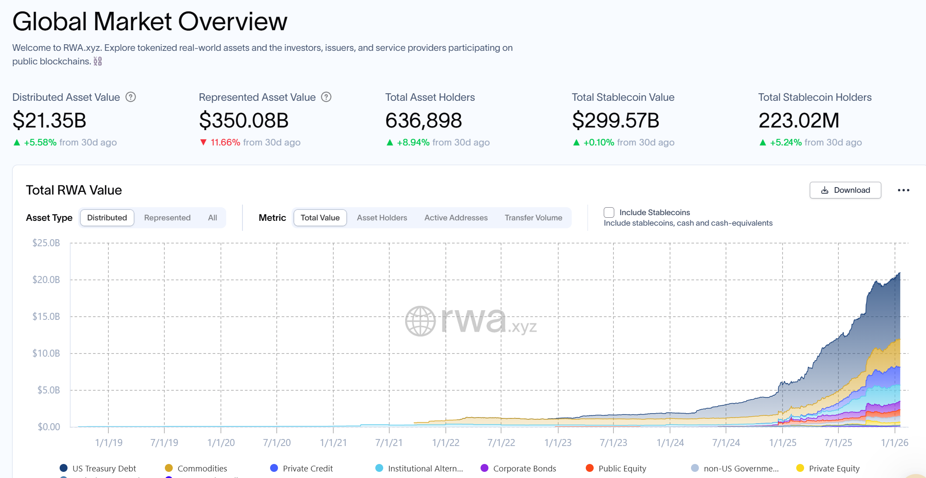Open the three-dots chart options menu
The image size is (926, 478).
pos(903,190)
